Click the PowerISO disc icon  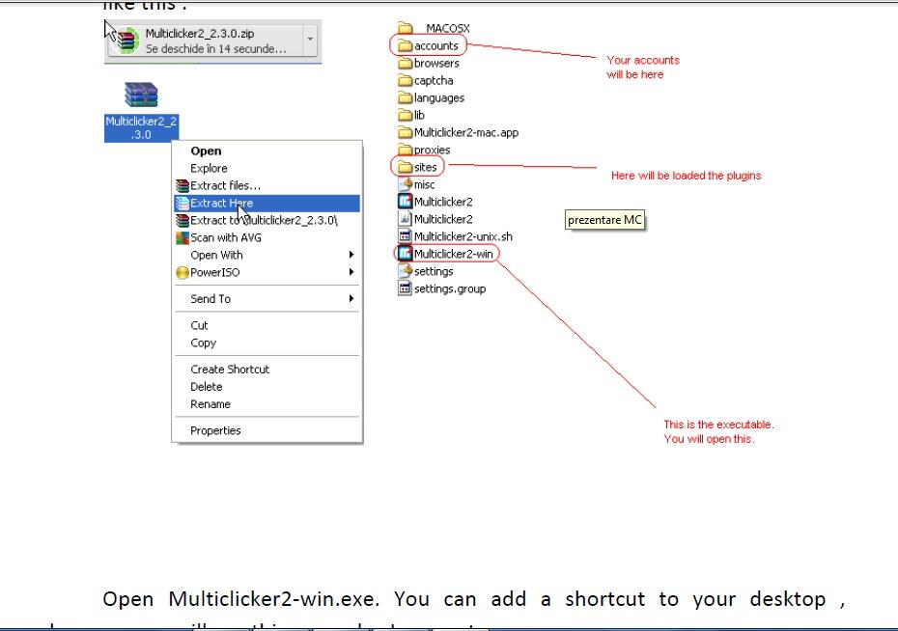click(x=182, y=272)
